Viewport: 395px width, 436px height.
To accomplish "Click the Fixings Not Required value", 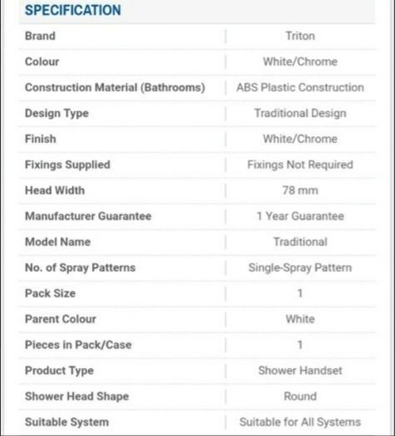I will pyautogui.click(x=300, y=164).
